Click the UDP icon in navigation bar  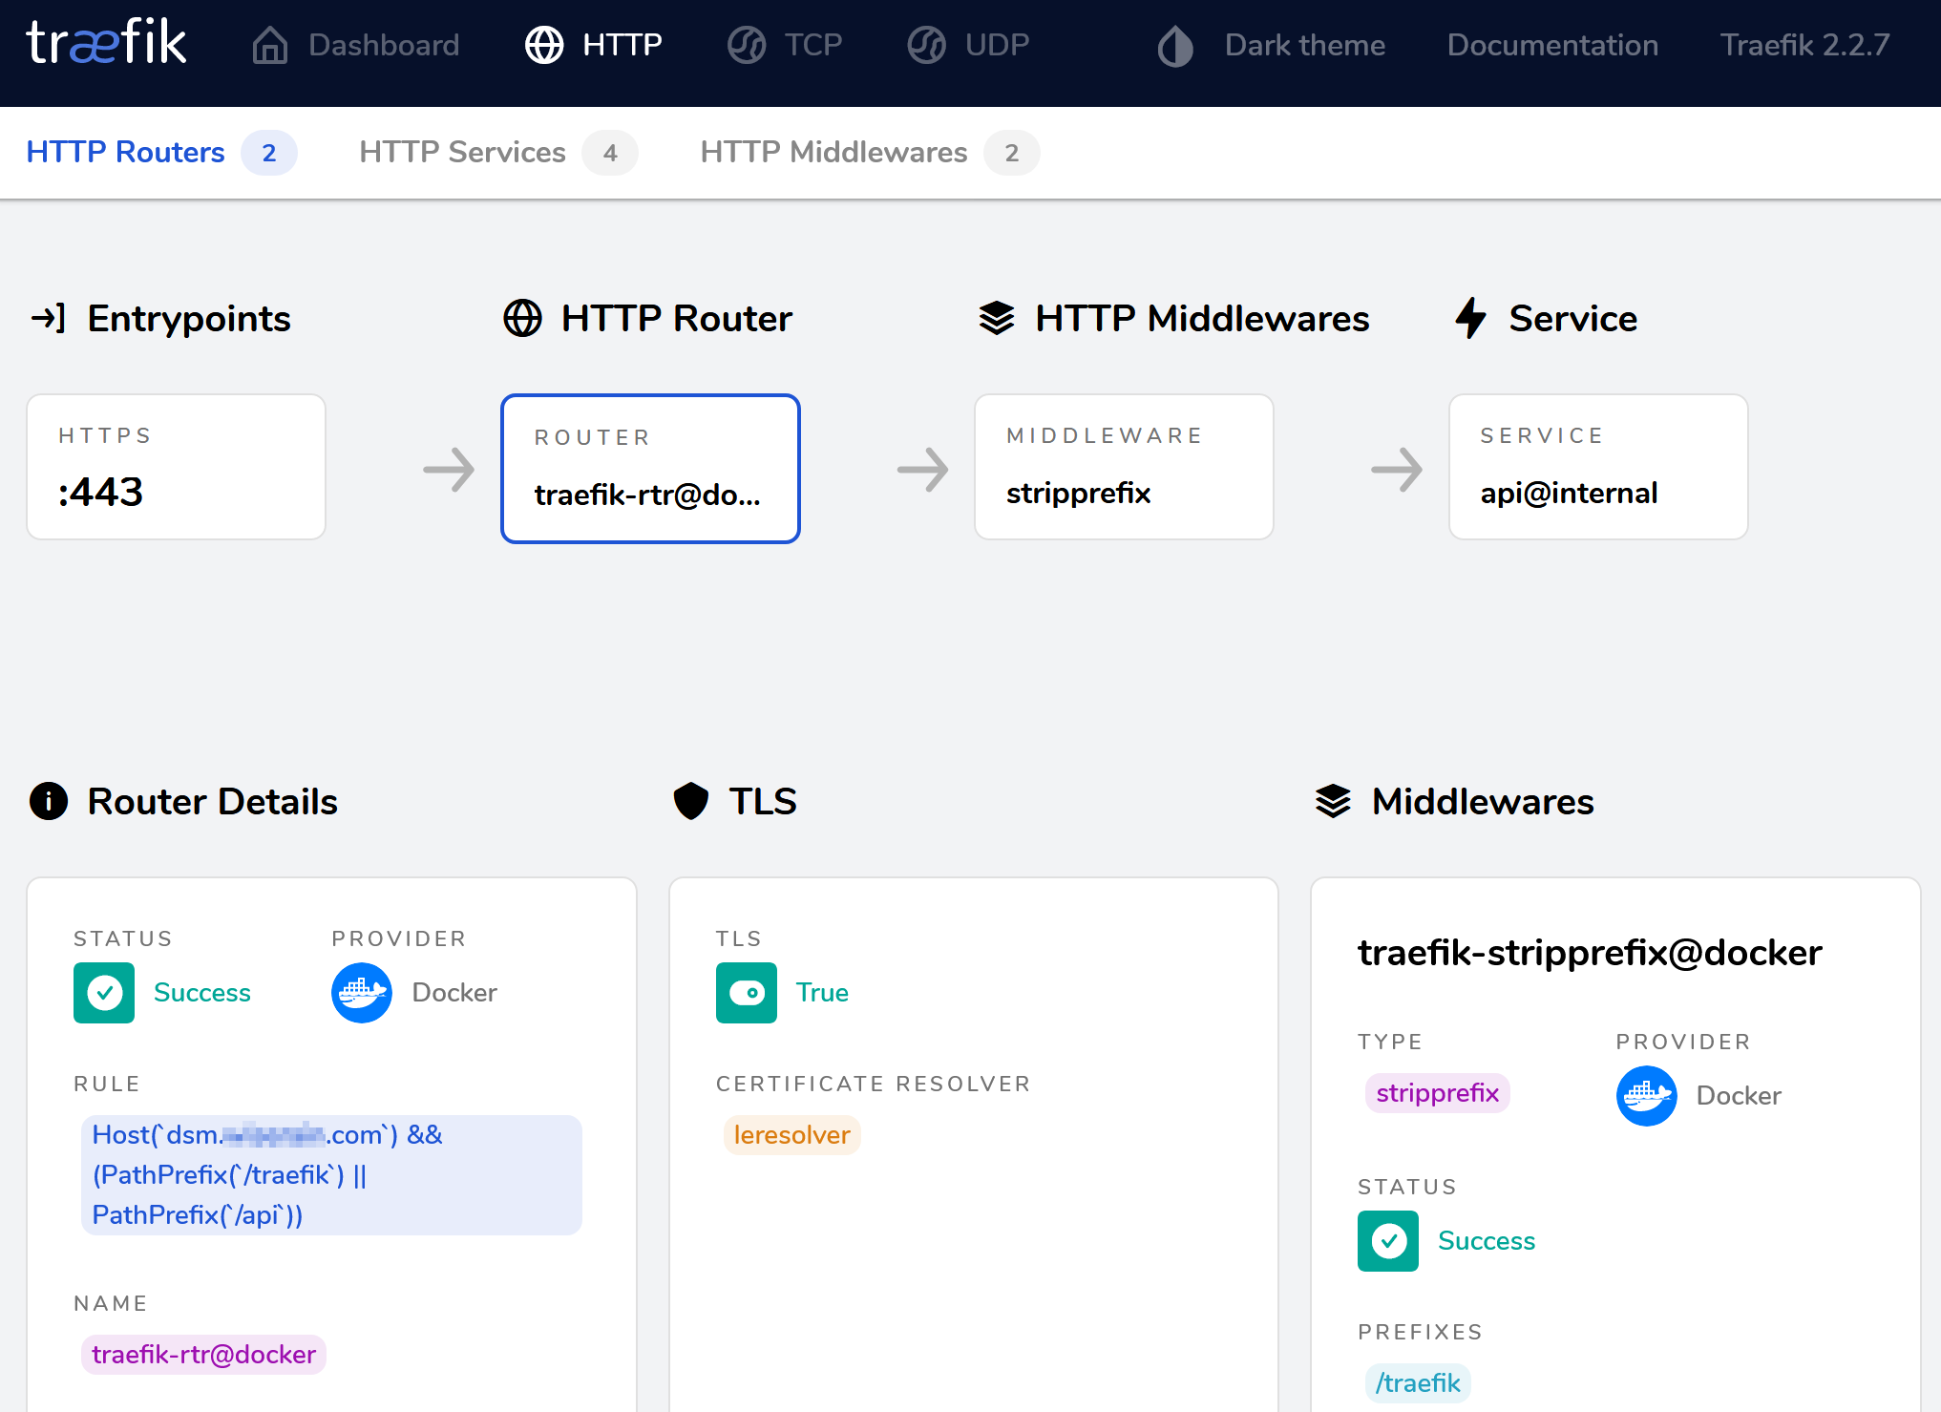[926, 45]
